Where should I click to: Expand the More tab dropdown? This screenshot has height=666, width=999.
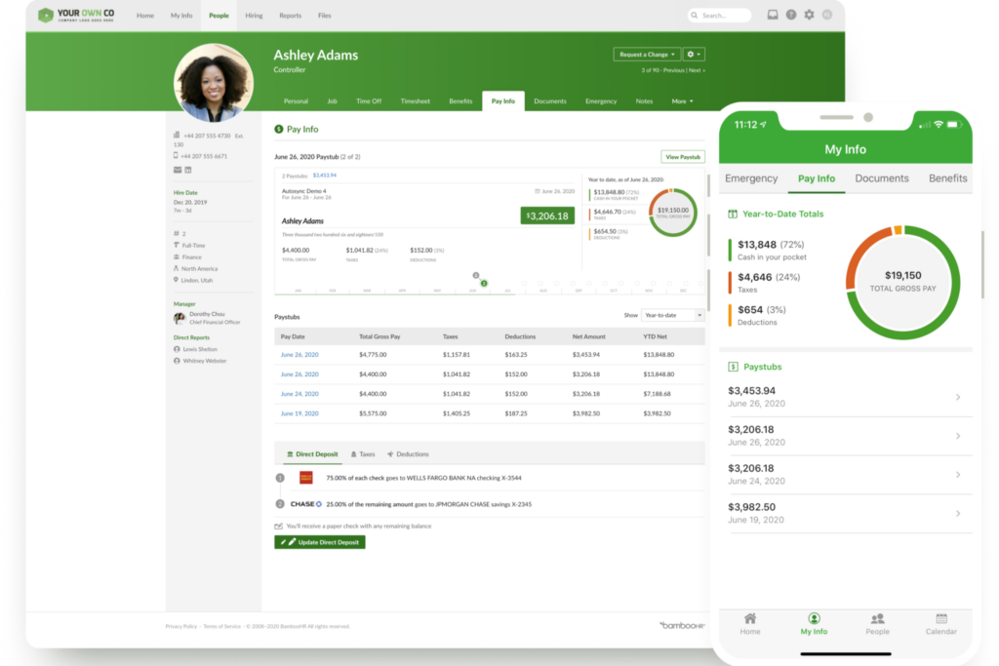point(682,101)
